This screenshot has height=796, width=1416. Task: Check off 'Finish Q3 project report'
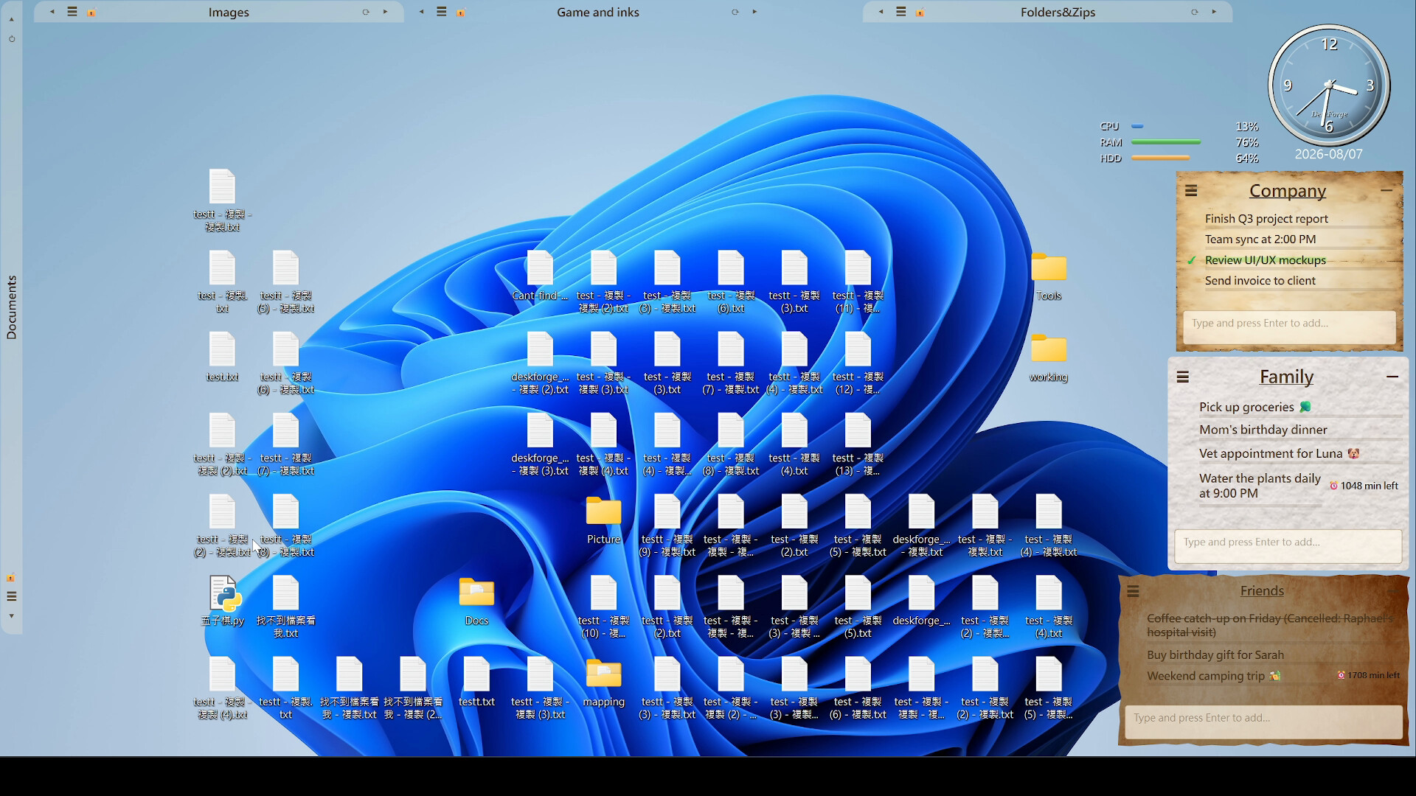1266,219
